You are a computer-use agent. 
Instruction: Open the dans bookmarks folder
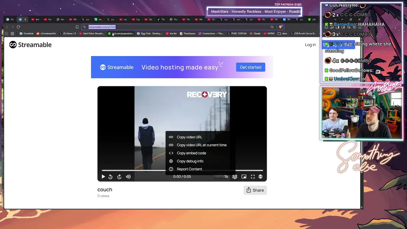click(282, 33)
